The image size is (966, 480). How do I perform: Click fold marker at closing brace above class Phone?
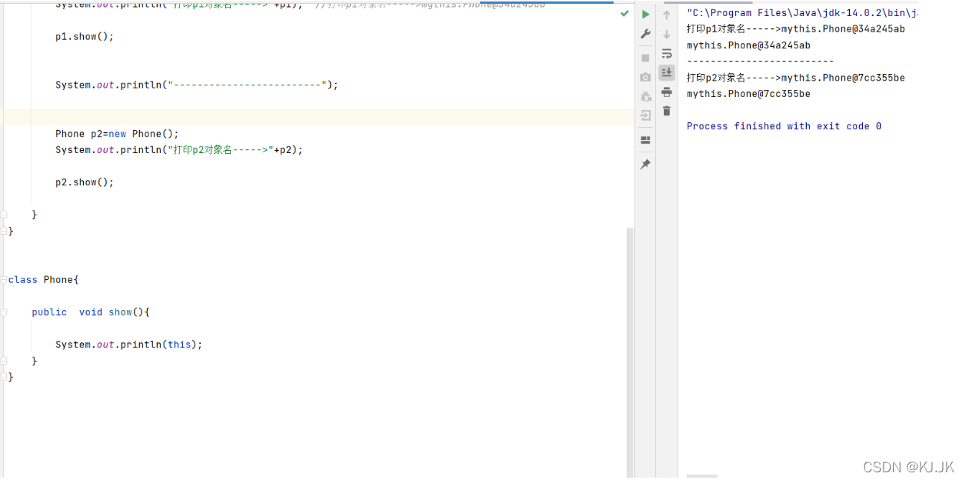point(4,231)
